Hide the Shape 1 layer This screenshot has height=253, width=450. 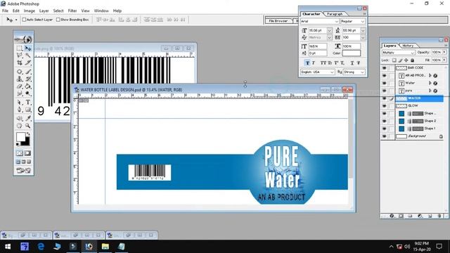[x=385, y=129]
